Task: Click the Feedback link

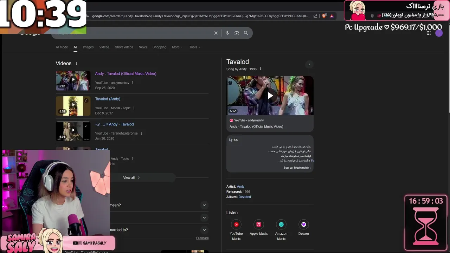Action: coord(202,238)
